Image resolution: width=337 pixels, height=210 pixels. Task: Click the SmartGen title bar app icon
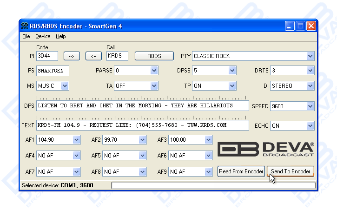pyautogui.click(x=25, y=26)
